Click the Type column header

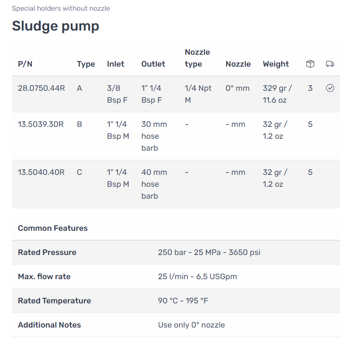click(x=86, y=64)
